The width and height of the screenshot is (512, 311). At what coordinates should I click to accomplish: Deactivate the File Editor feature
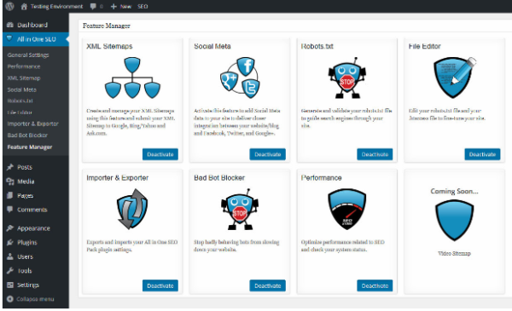tap(482, 154)
